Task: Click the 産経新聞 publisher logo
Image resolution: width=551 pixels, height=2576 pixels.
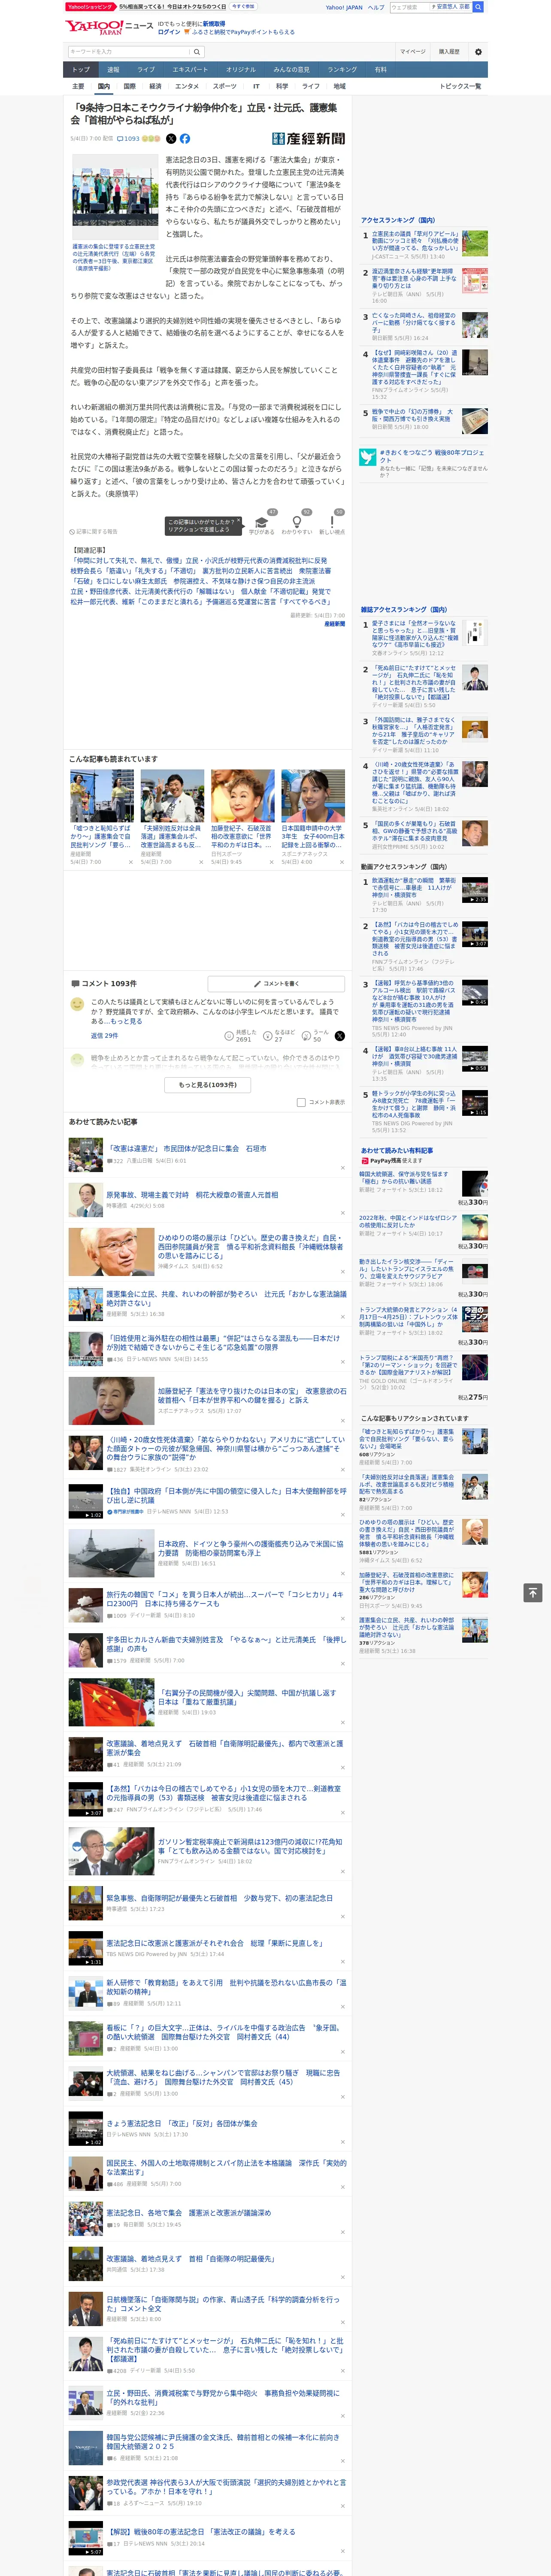Action: tap(308, 139)
